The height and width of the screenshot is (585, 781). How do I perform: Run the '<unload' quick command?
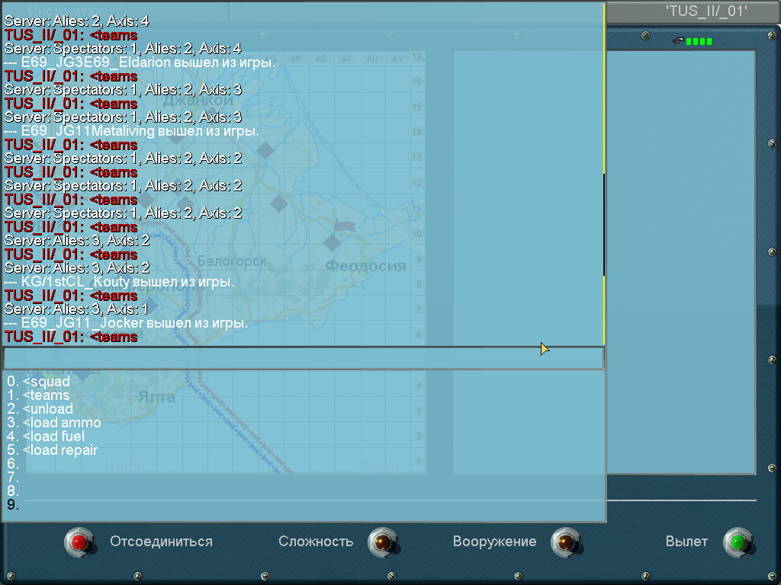(47, 409)
